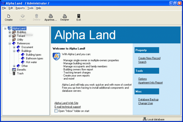Click the Benefits calendar icon
This screenshot has height=122, width=183.
pos(14,70)
